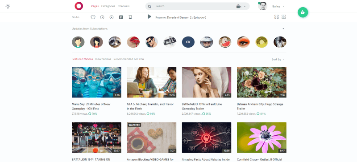Open GTA 5: Michael, Franklin, and Trevor title

coord(150,106)
